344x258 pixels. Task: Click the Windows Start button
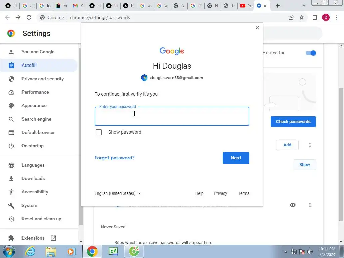[8, 251]
